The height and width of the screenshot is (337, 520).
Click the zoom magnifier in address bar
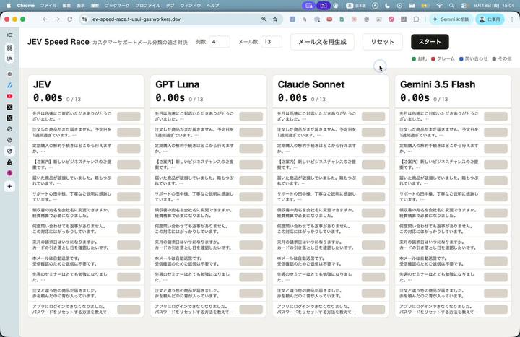tap(264, 19)
